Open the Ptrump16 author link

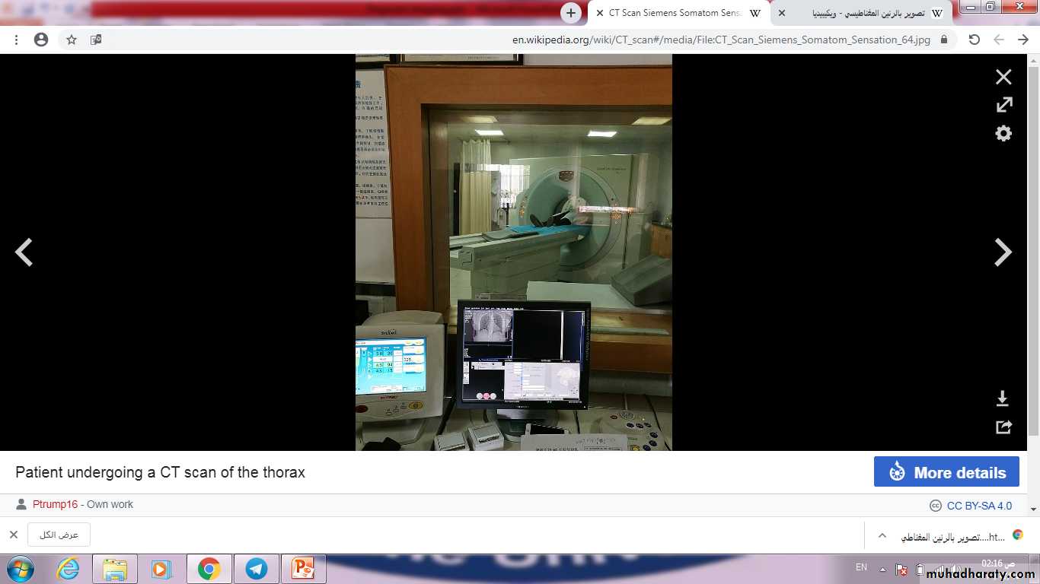click(x=55, y=504)
